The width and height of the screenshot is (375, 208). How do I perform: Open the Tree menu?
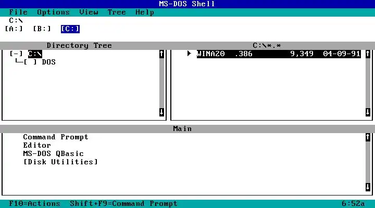(117, 12)
